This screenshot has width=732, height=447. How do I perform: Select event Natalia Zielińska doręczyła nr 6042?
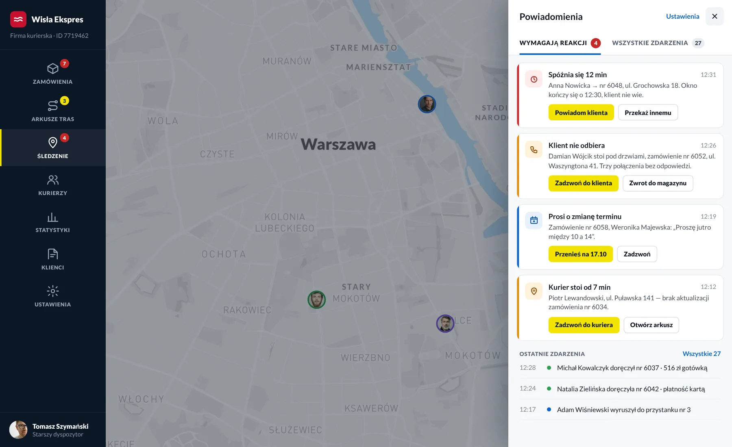(620, 389)
